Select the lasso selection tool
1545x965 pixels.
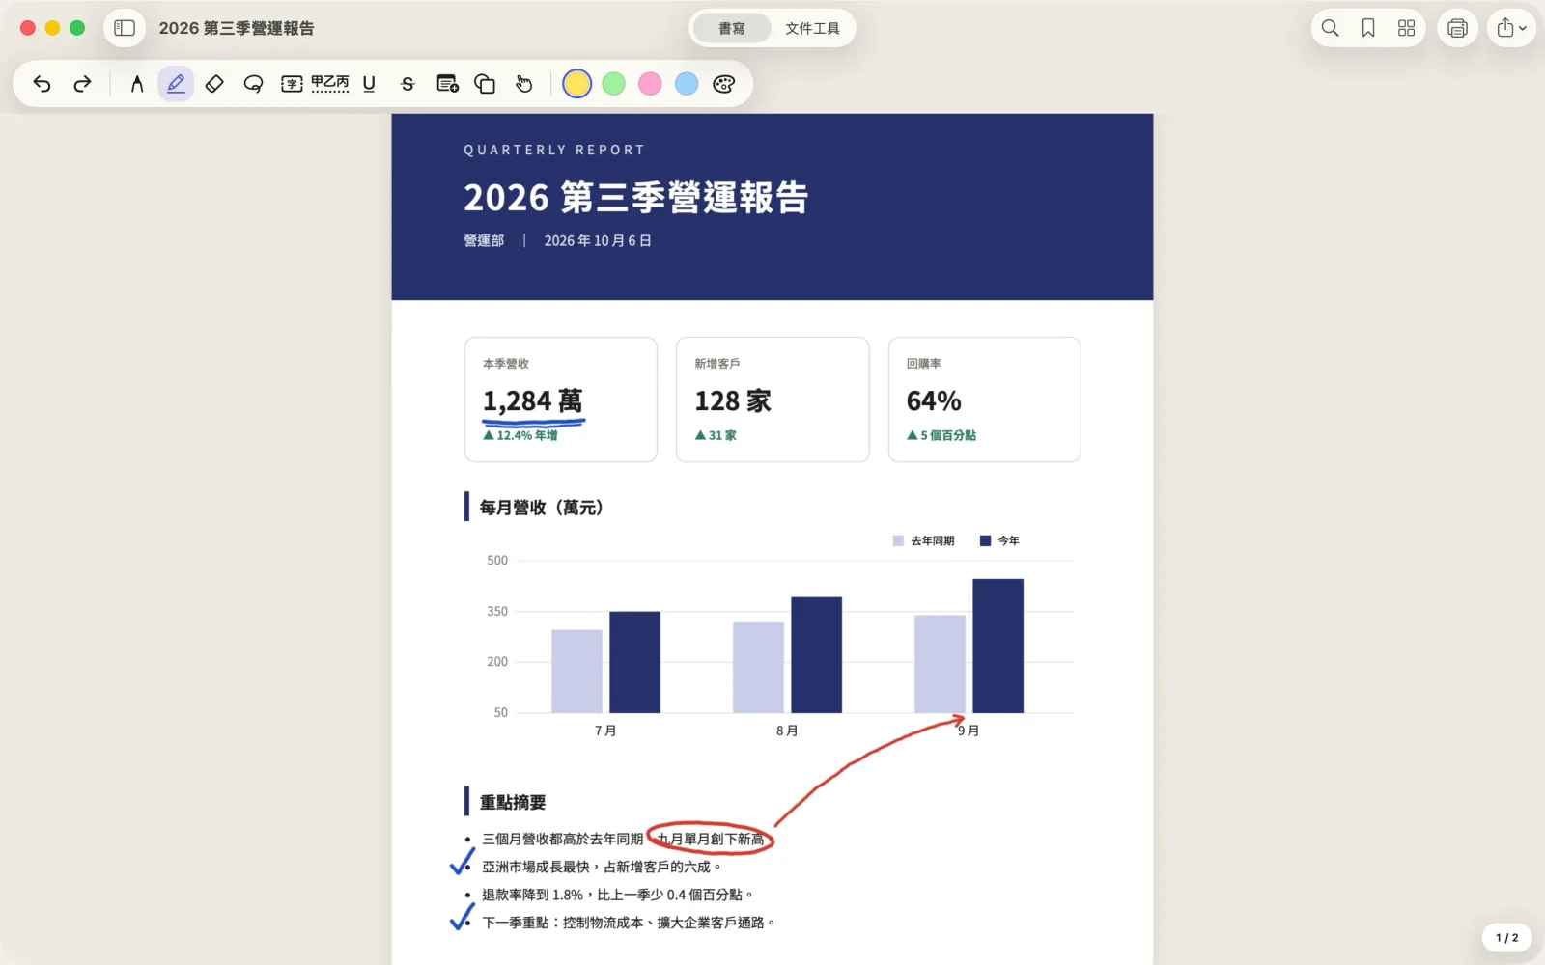click(x=253, y=84)
